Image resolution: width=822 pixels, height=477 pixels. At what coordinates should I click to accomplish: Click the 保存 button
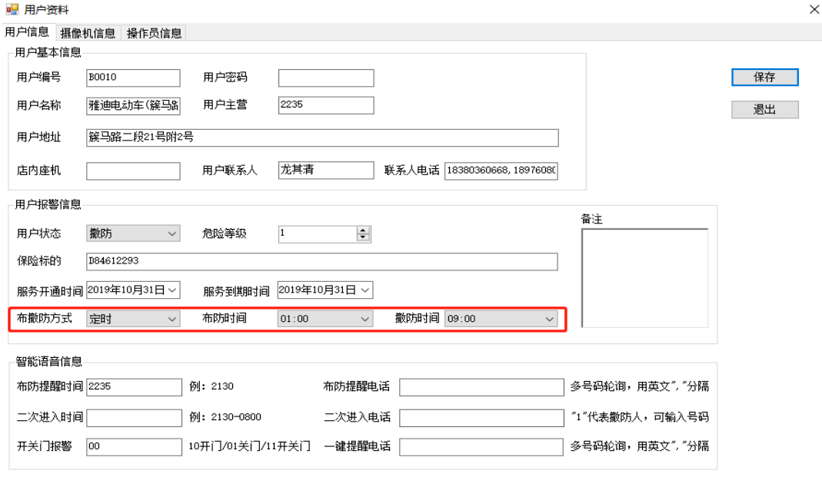coord(764,77)
